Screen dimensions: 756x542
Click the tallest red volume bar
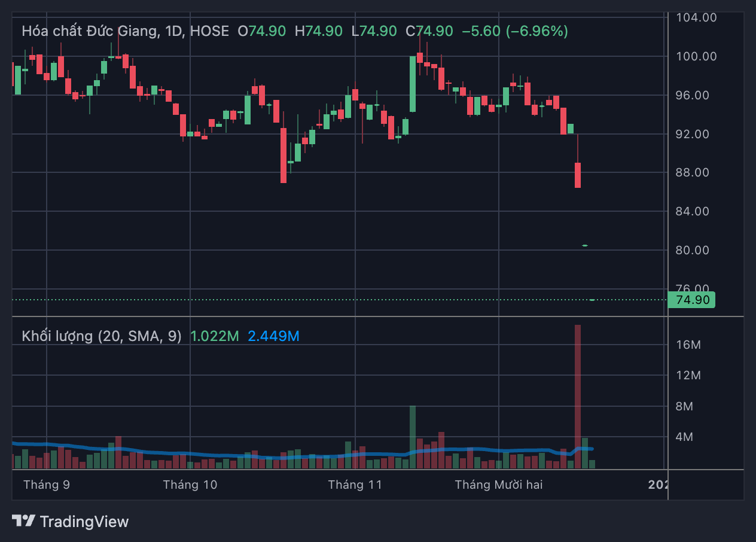(x=578, y=395)
